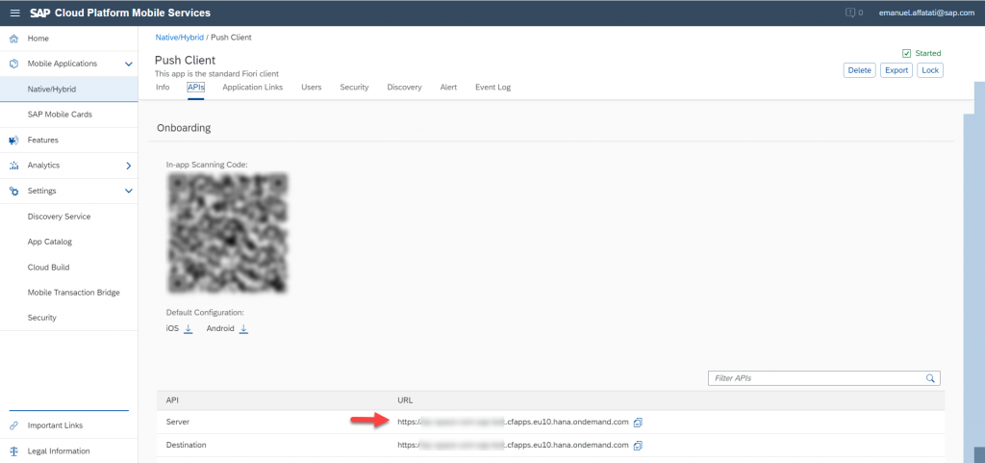
Task: Toggle the Started checkbox
Action: coord(906,53)
